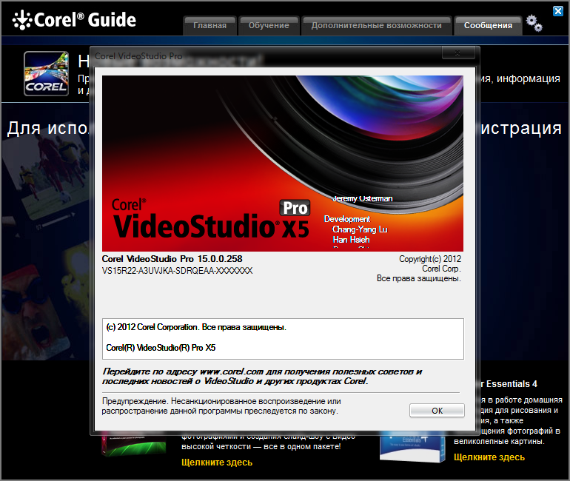Close the Corel Guide window
The image size is (570, 481).
tap(558, 11)
